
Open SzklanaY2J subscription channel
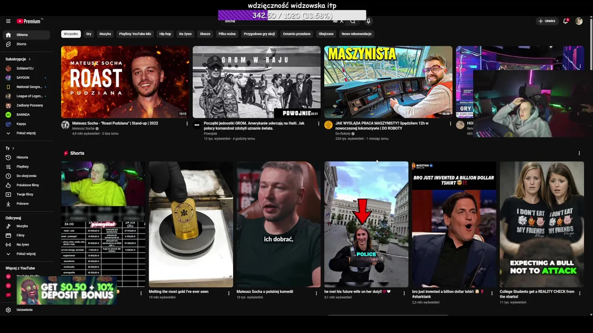(x=26, y=68)
